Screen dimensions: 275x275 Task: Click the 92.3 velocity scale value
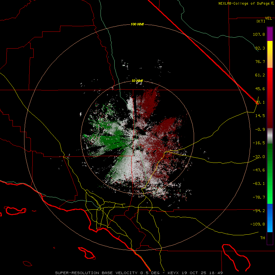click(260, 48)
